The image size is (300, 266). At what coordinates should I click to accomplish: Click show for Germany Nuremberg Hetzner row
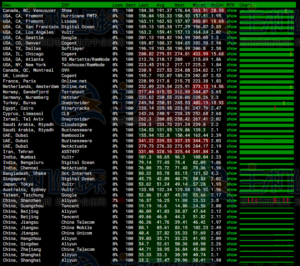click(x=232, y=97)
